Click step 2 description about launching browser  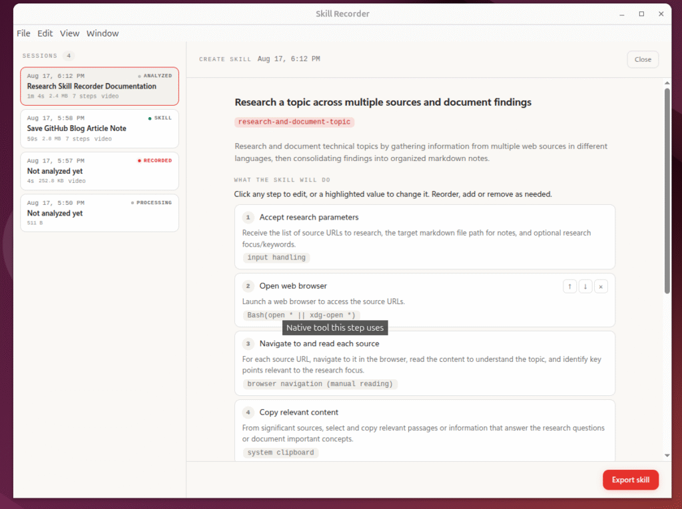coord(323,301)
